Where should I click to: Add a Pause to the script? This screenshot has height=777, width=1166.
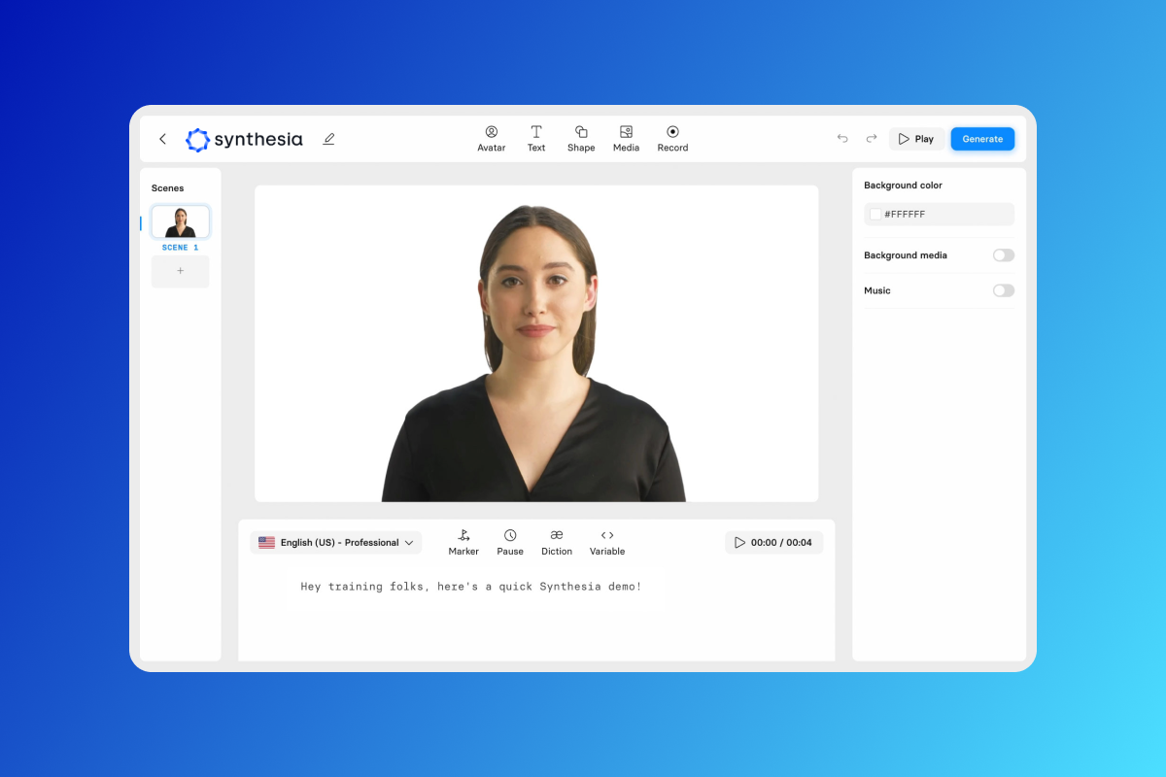pyautogui.click(x=510, y=542)
